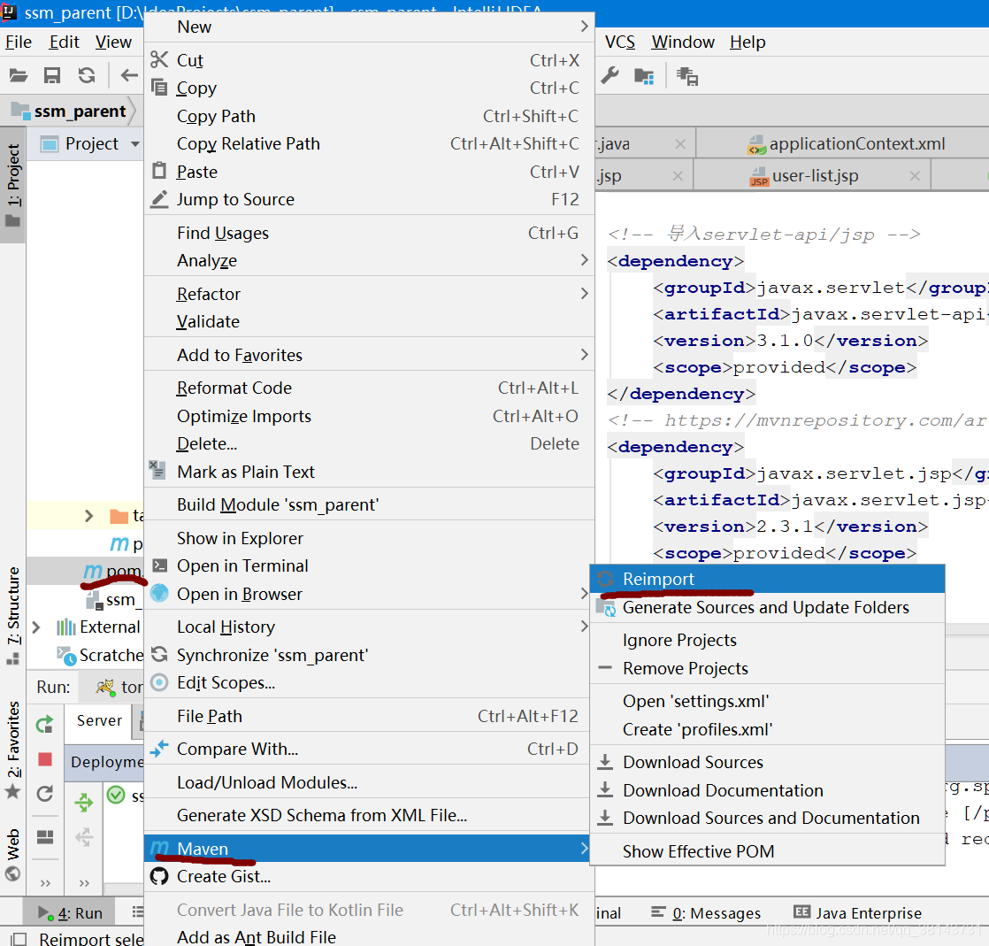
Task: Open the Analyze submenu
Action: (369, 260)
